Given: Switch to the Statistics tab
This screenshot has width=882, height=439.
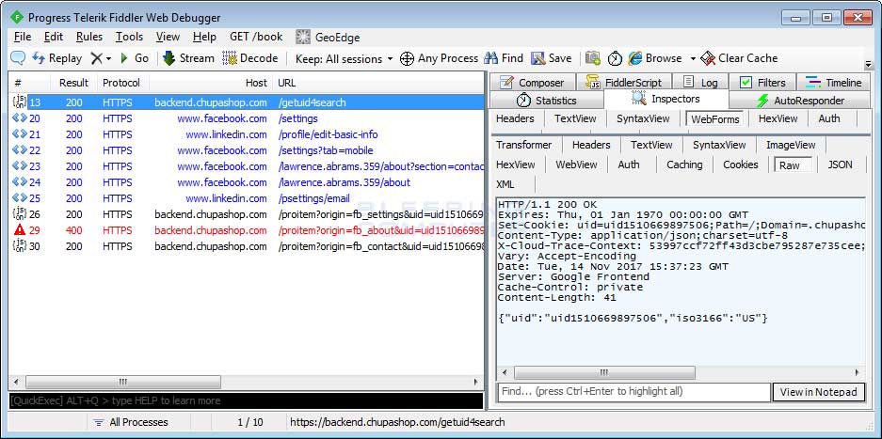Looking at the screenshot, I should click(547, 101).
